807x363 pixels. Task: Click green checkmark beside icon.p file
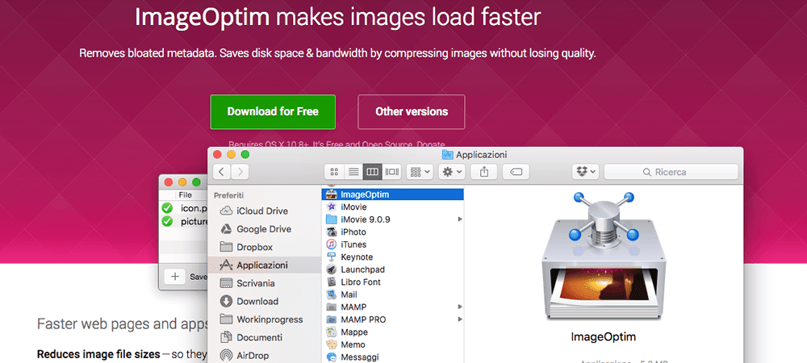coord(167,208)
